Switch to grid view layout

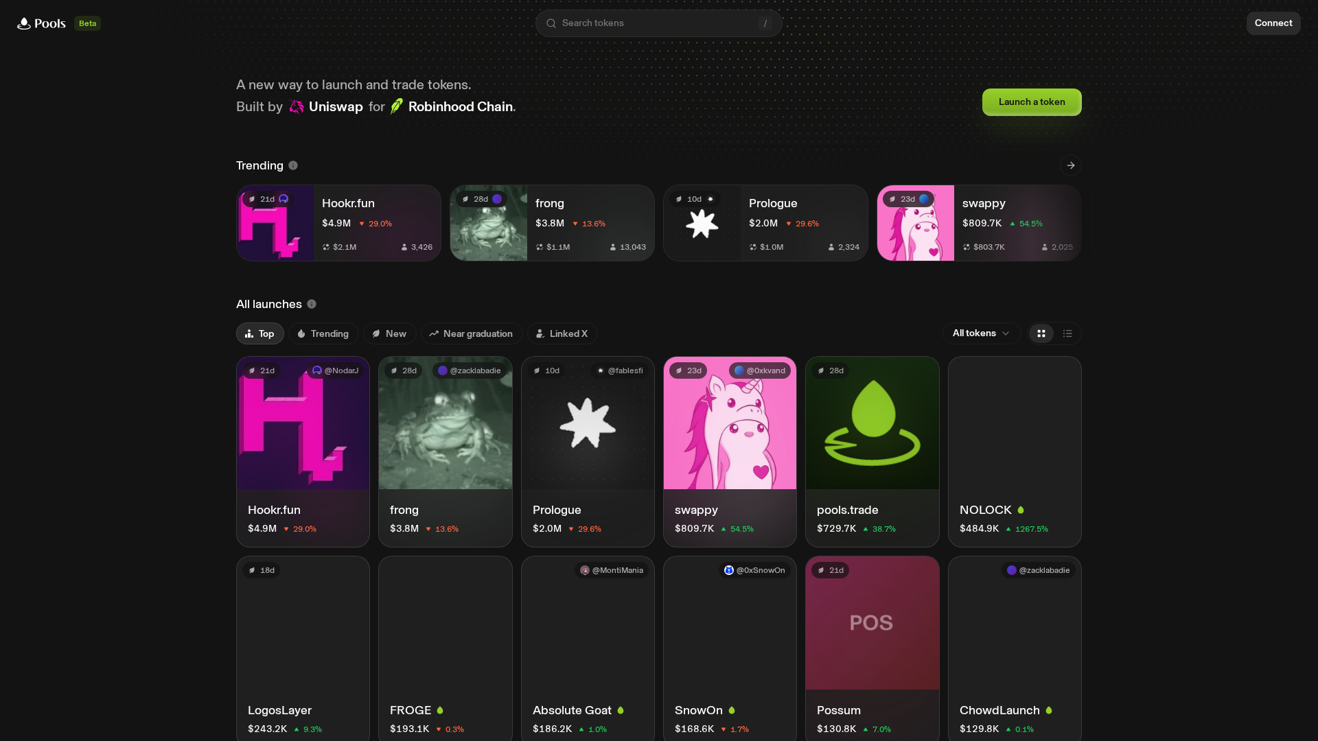(1041, 333)
